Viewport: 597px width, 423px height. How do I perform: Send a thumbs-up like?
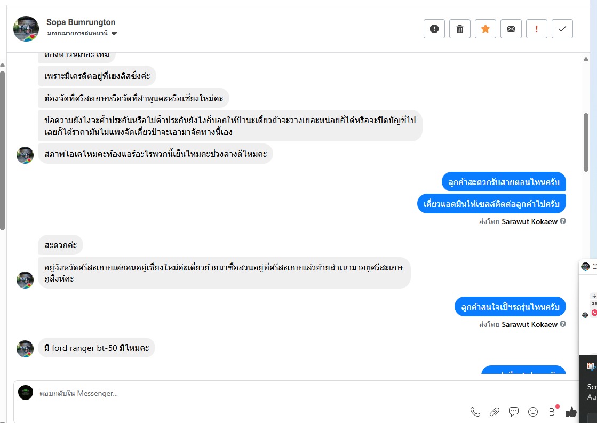pos(571,411)
